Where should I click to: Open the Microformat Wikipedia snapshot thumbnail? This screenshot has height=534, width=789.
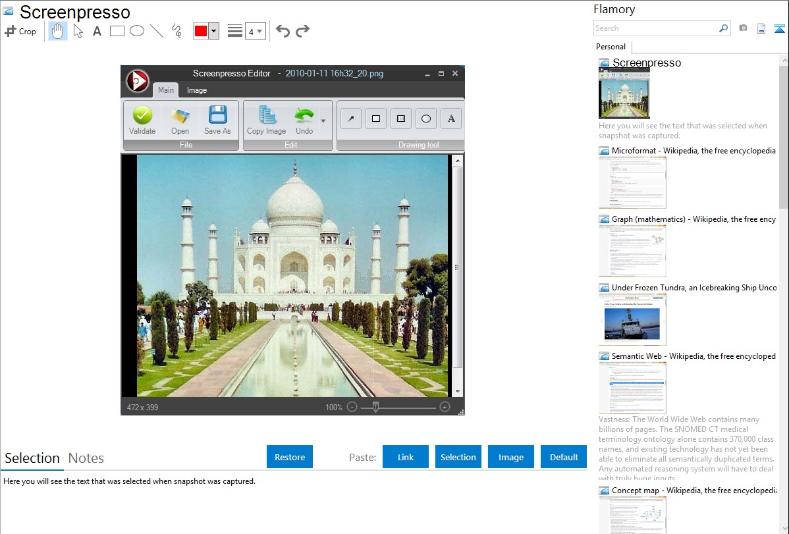pos(632,182)
